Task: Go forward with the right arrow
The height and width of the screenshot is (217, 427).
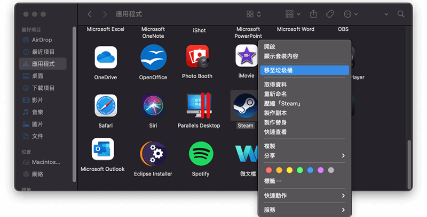Action: (105, 14)
